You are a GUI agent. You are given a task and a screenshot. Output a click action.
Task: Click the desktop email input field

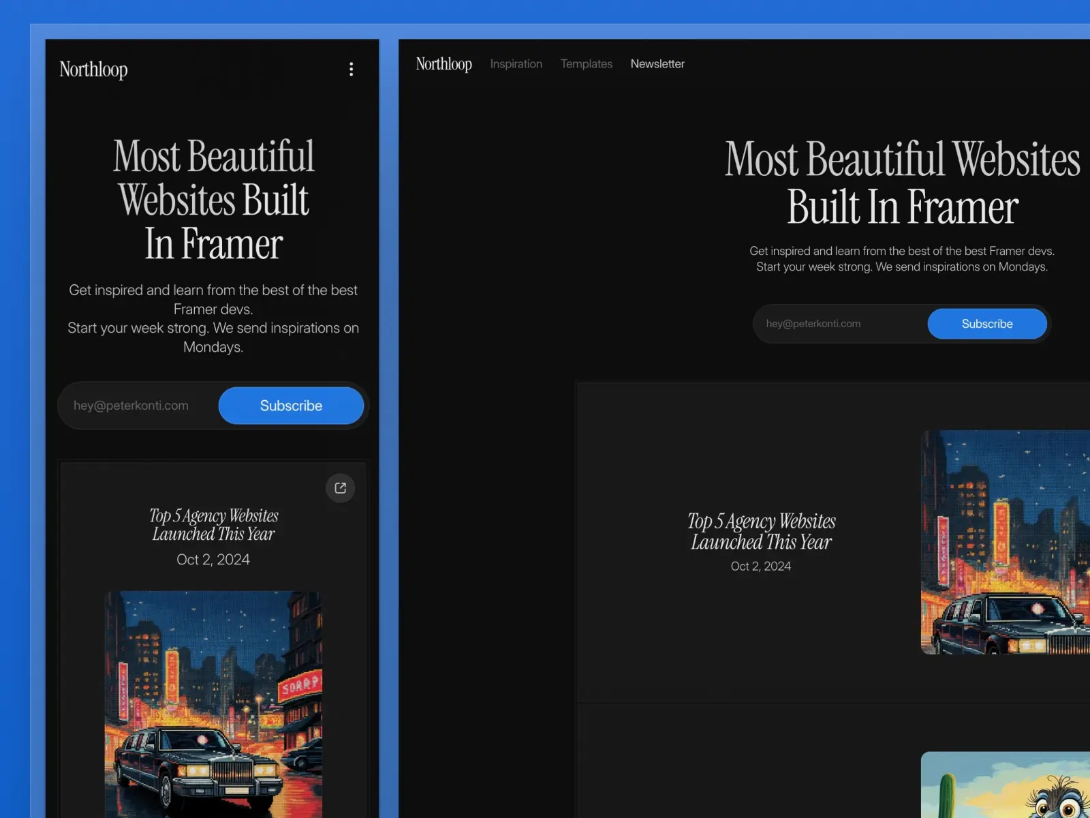click(813, 324)
